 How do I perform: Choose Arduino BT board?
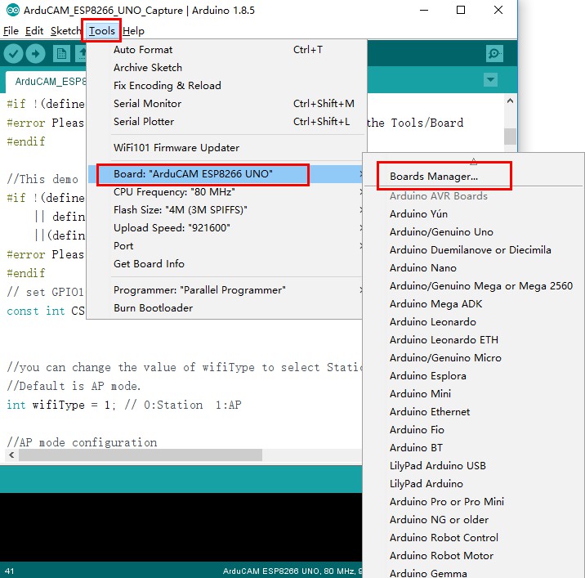pyautogui.click(x=474, y=448)
